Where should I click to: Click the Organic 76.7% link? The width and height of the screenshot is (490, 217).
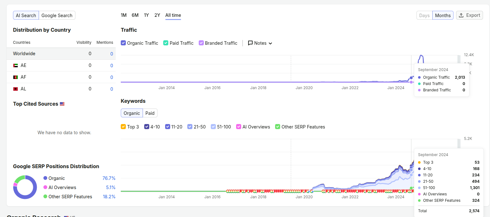coord(109,178)
